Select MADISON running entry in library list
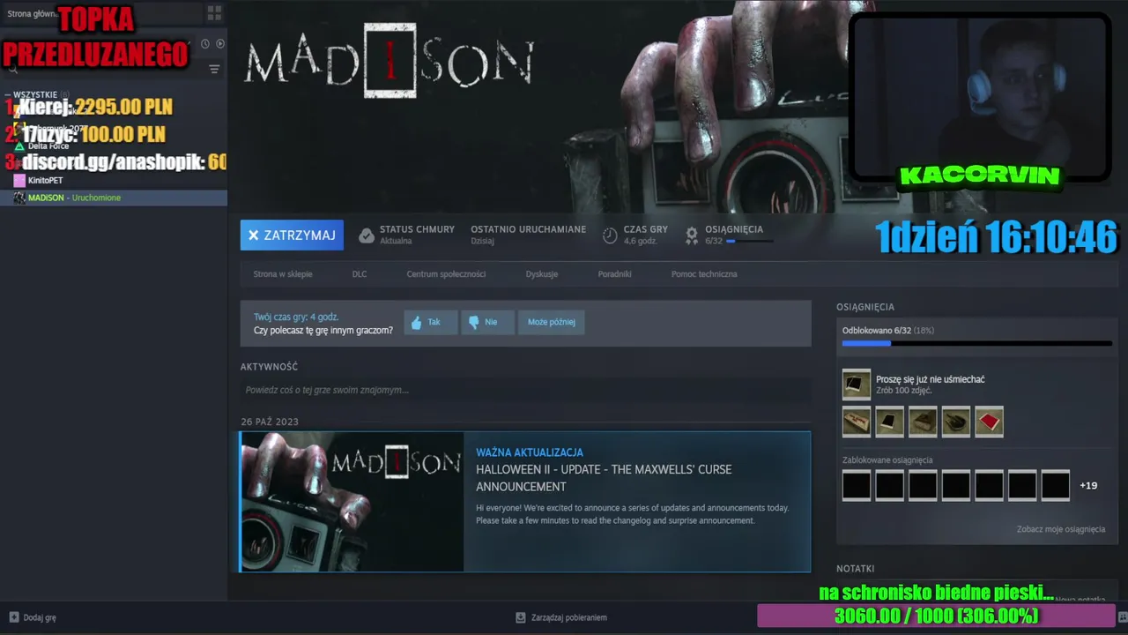The height and width of the screenshot is (635, 1128). click(x=114, y=198)
